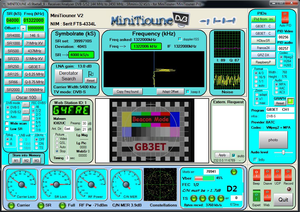Toggle the Record rocker switch
The height and width of the screenshot is (212, 300).
288,175
